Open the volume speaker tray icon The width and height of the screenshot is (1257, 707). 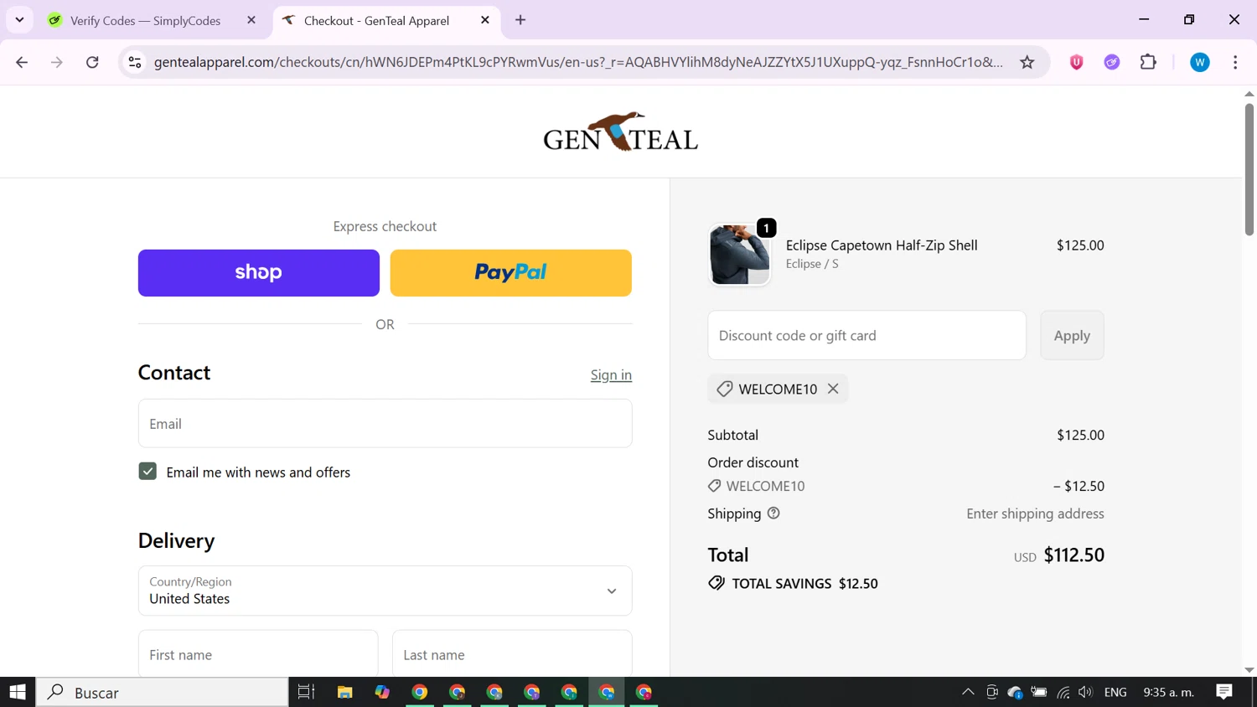(x=1086, y=692)
